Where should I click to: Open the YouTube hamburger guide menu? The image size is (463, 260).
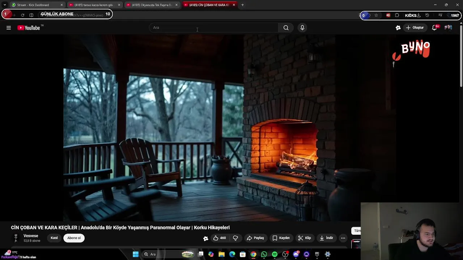point(9,28)
